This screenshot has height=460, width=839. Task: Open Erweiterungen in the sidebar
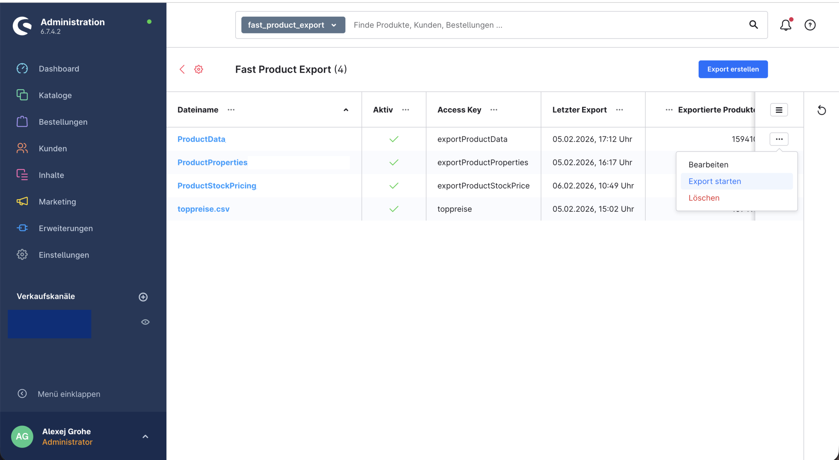click(x=66, y=228)
